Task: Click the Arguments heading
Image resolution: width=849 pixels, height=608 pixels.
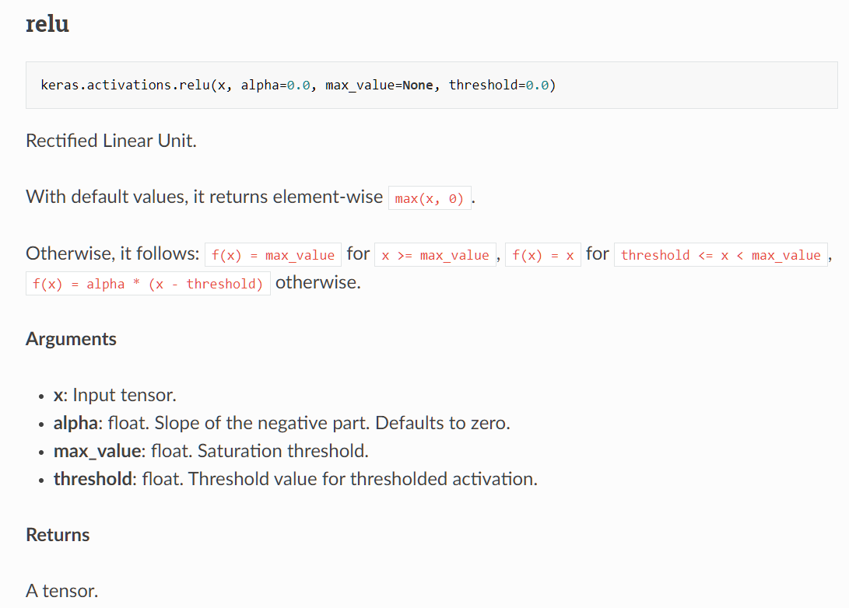Action: [x=71, y=339]
